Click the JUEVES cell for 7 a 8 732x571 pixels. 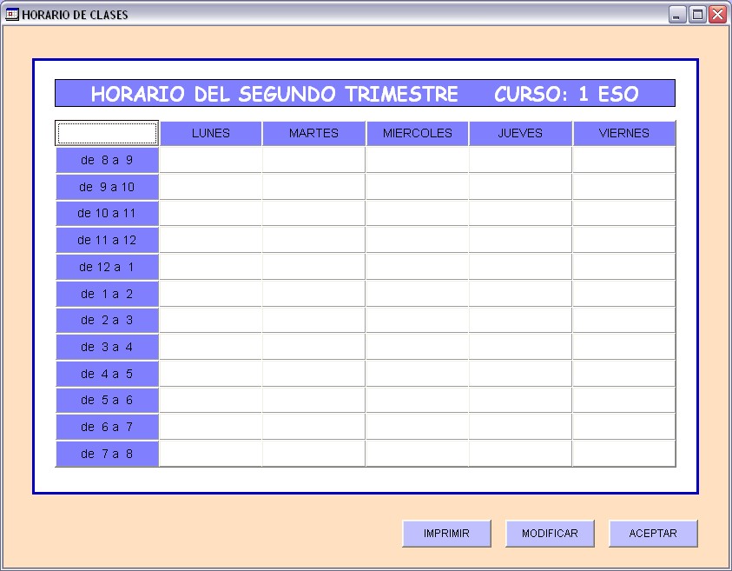520,454
